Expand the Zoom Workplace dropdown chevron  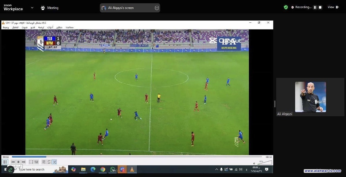coord(32,8)
